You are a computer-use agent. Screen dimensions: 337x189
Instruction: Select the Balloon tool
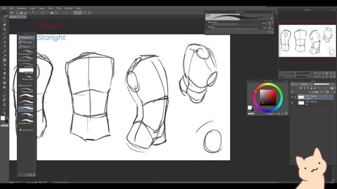pyautogui.click(x=5, y=109)
